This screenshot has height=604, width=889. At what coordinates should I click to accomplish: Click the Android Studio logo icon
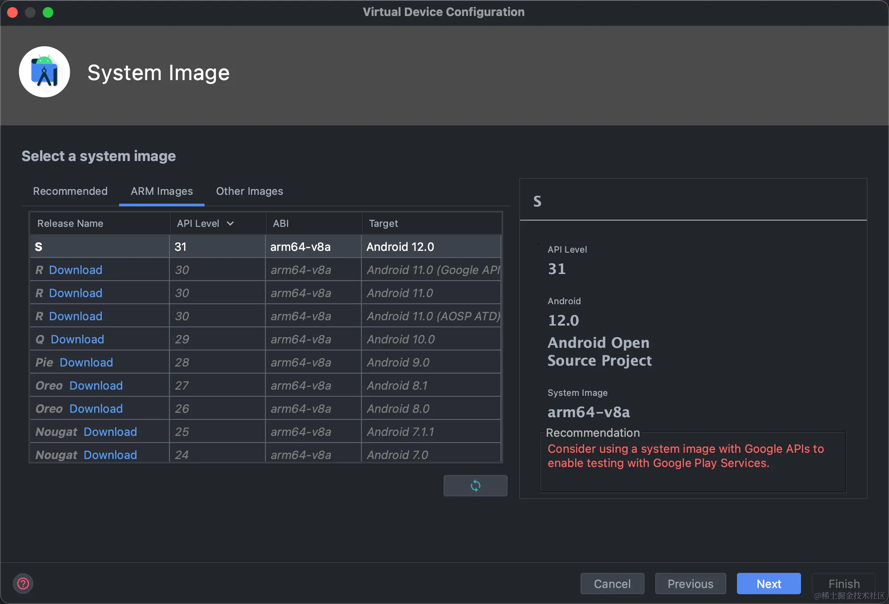(44, 72)
